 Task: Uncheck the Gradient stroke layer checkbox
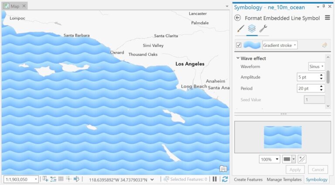[239, 45]
